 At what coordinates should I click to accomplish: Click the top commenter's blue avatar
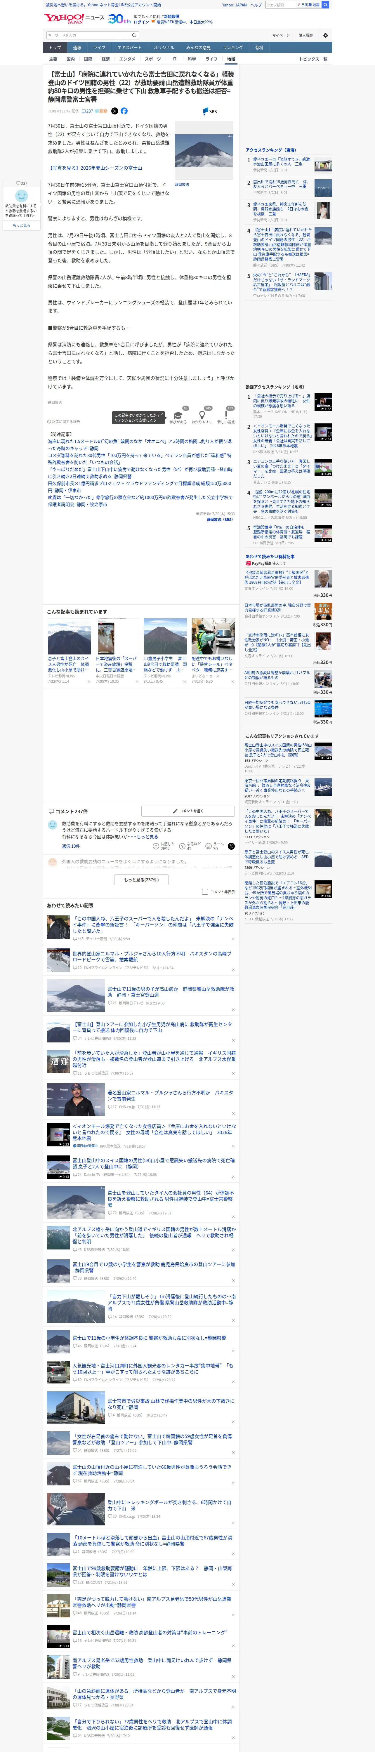(52, 824)
